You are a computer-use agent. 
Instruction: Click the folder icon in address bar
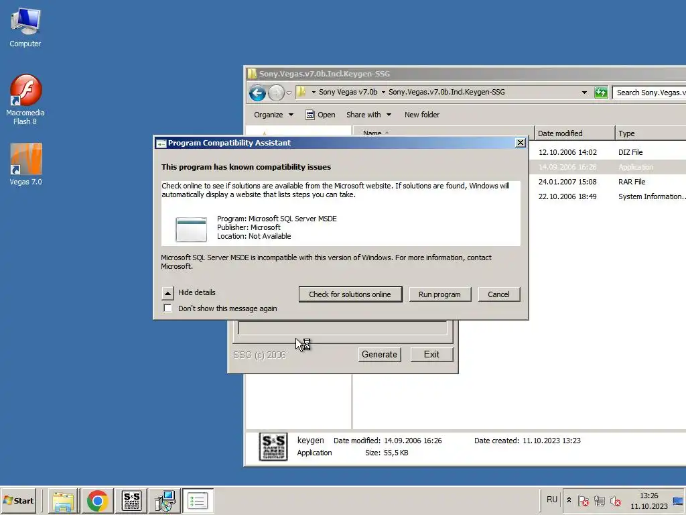tap(301, 92)
